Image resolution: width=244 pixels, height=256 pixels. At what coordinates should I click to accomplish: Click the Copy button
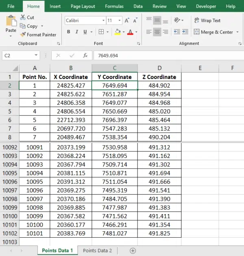click(x=29, y=26)
